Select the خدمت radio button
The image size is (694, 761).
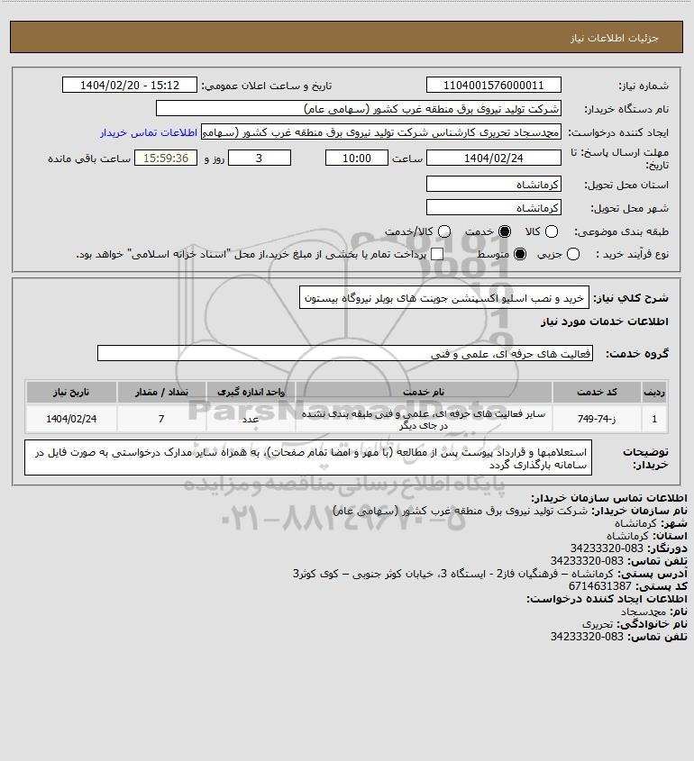coord(505,231)
